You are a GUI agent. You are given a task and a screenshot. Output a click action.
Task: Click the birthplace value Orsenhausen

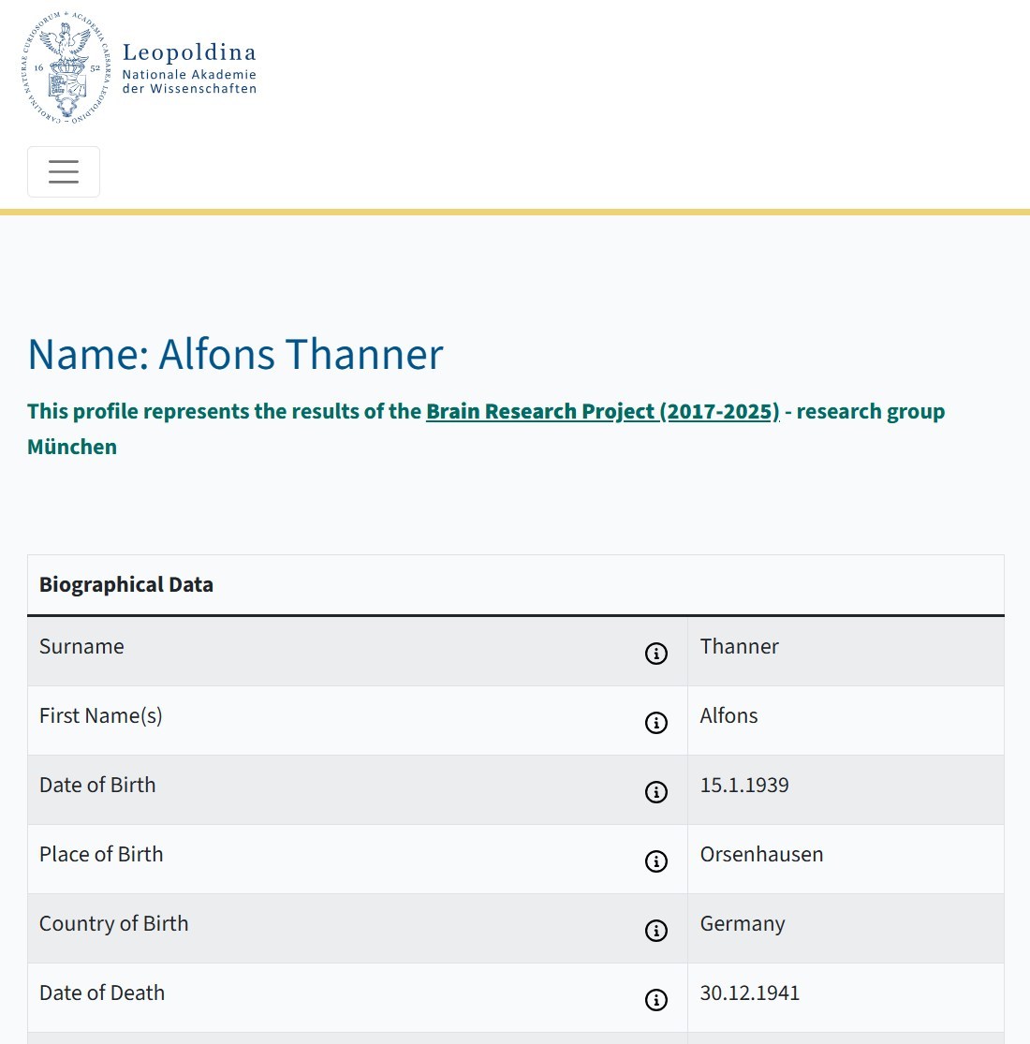click(x=761, y=854)
